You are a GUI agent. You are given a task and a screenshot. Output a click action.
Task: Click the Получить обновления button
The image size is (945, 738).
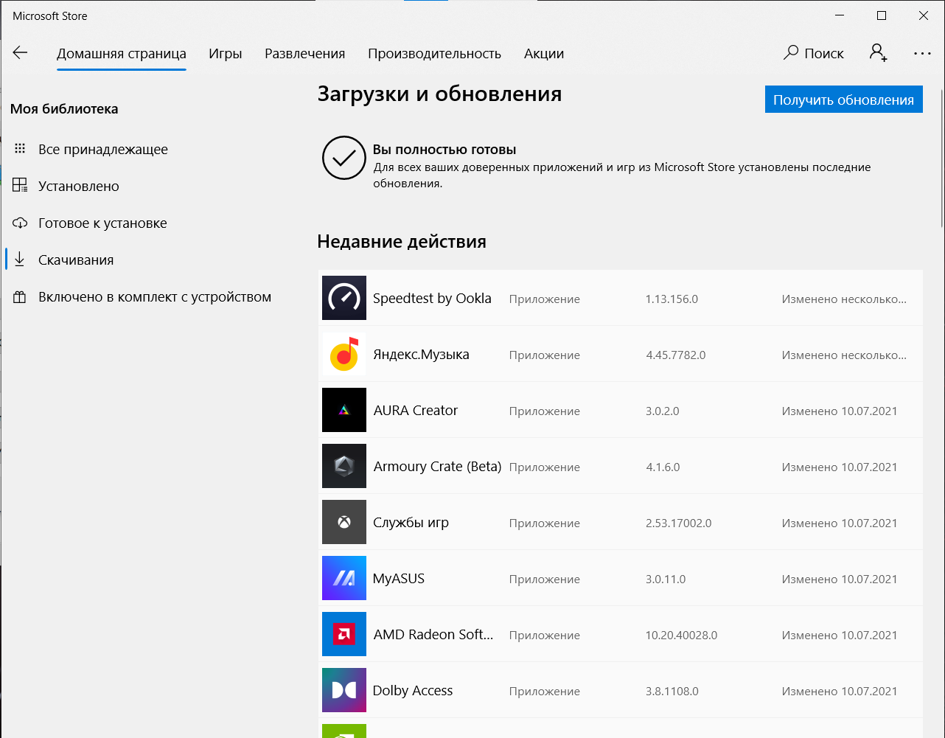click(x=844, y=100)
